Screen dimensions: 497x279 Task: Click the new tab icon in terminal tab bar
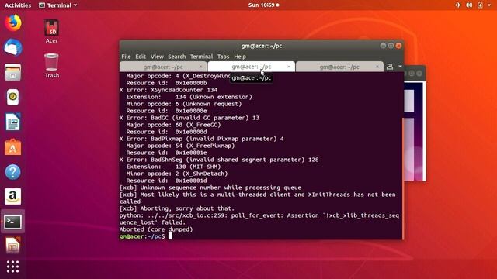[390, 67]
